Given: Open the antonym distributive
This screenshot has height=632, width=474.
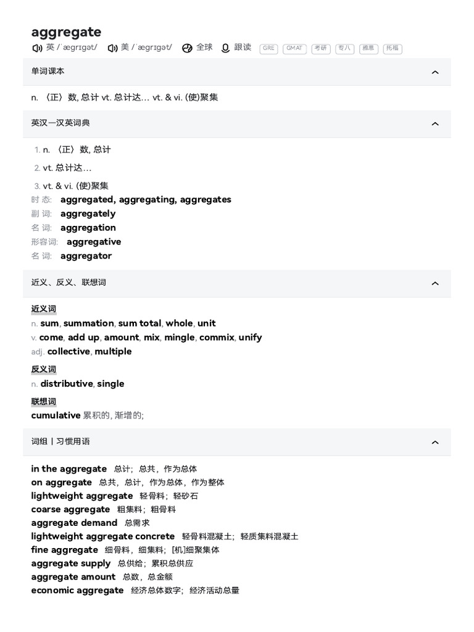Looking at the screenshot, I should (67, 384).
